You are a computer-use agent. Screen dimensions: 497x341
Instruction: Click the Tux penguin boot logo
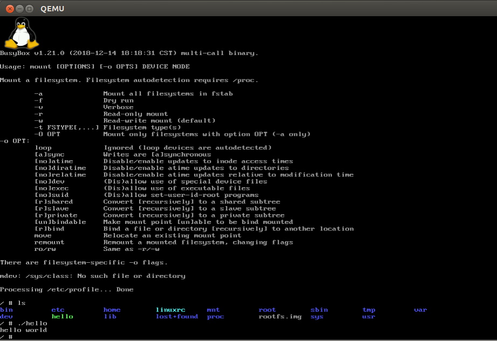(20, 32)
